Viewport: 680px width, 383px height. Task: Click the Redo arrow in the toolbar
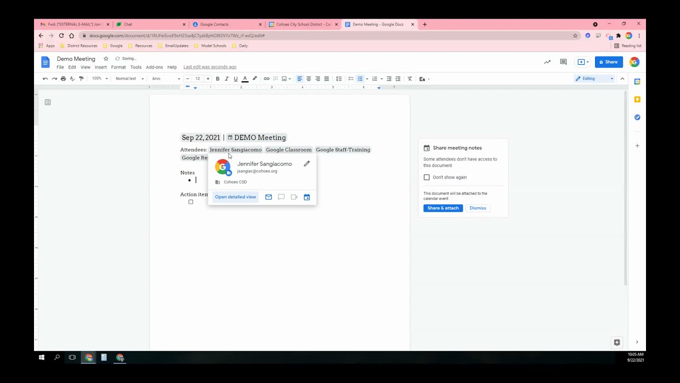[x=54, y=79]
